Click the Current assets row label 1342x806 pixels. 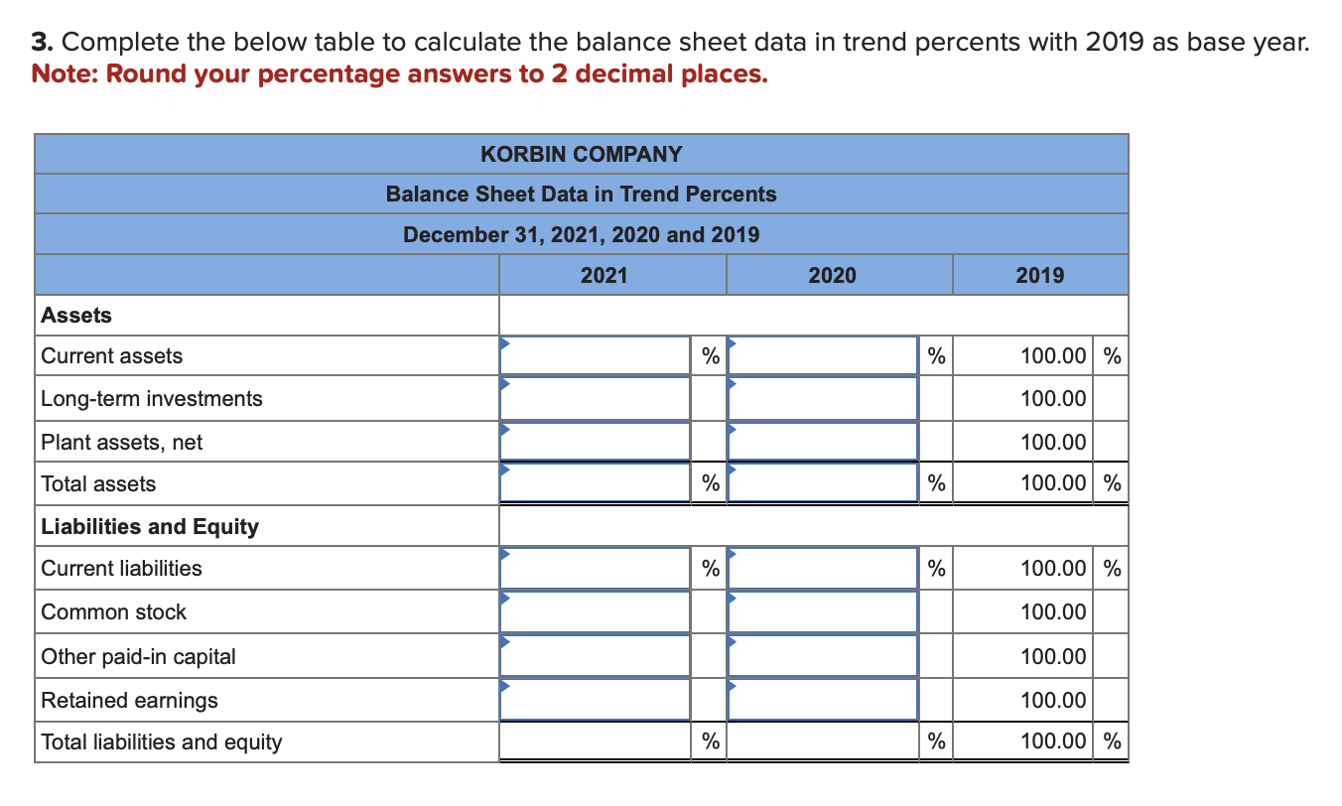pyautogui.click(x=112, y=356)
